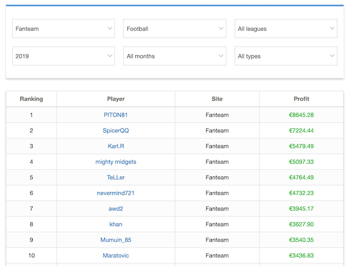Open mighty midgets player profile
350x266 pixels.
[116, 162]
